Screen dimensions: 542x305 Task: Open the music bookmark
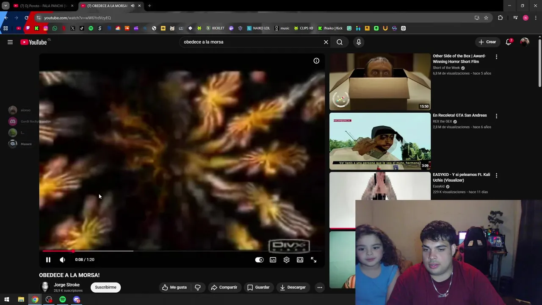[x=282, y=28]
